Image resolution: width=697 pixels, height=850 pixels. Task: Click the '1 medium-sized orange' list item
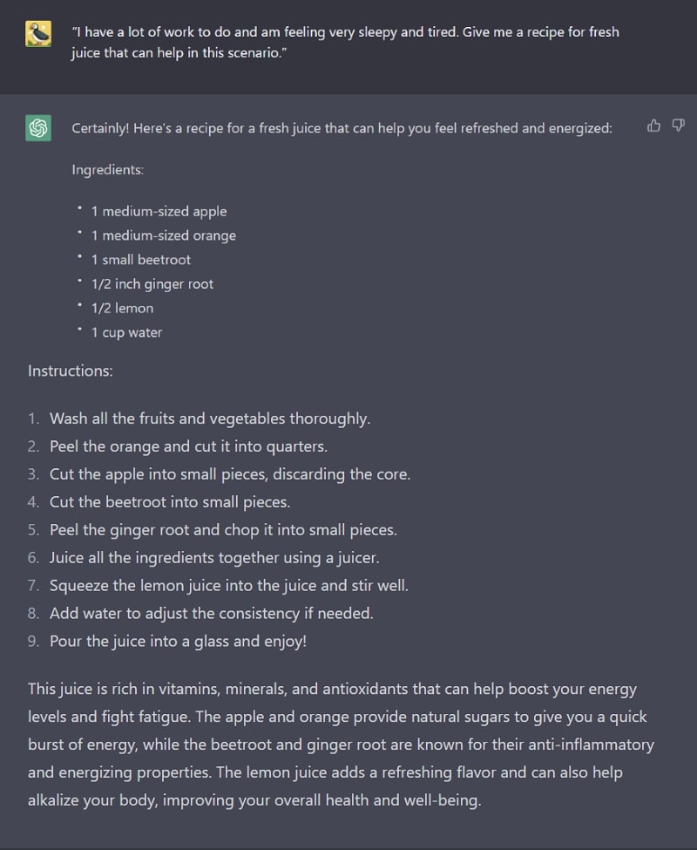tap(164, 235)
